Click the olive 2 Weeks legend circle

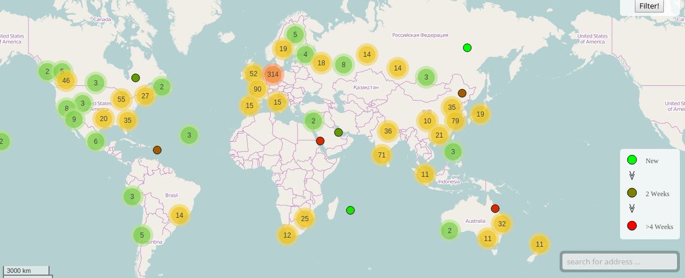pos(632,193)
